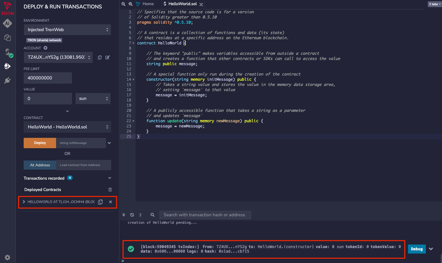The image size is (442, 263).
Task: Focus the Fee Limit input field
Action: [x=48, y=78]
